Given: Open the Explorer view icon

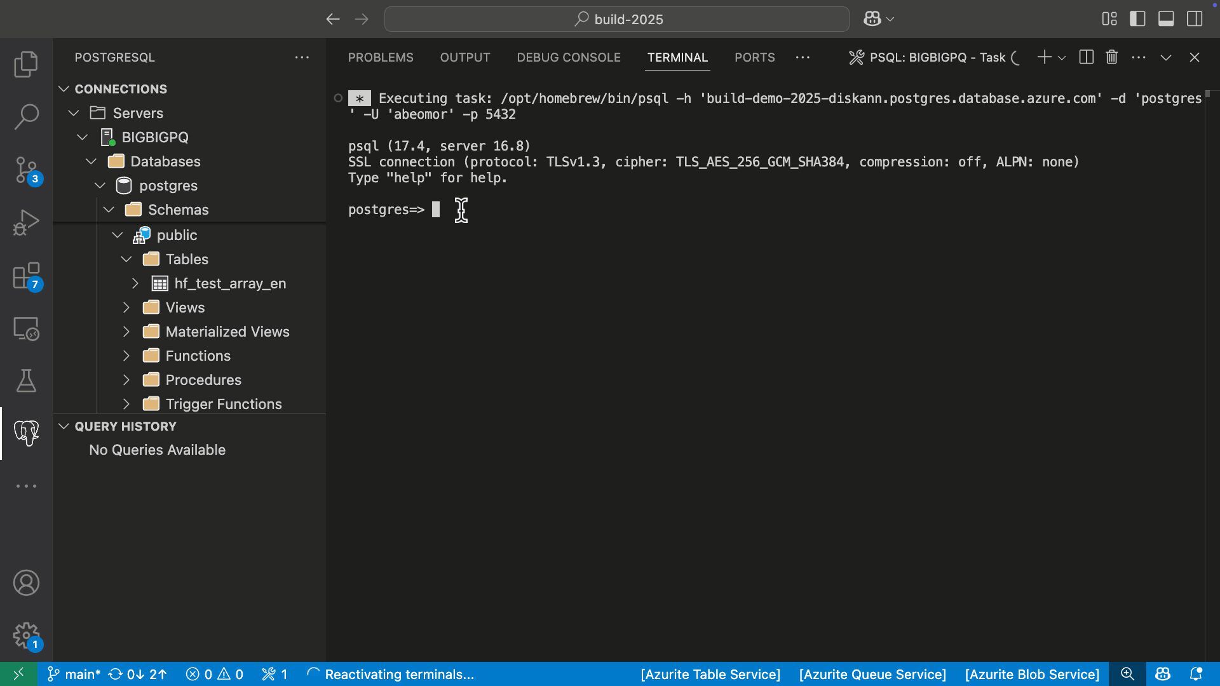Looking at the screenshot, I should [26, 64].
